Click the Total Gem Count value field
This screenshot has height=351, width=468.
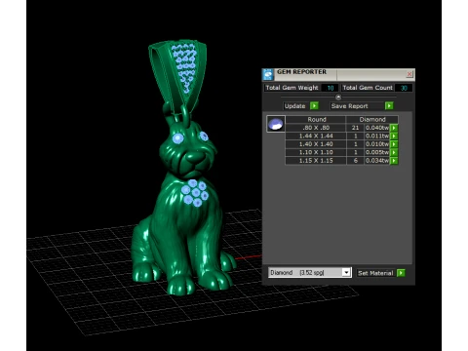point(404,88)
